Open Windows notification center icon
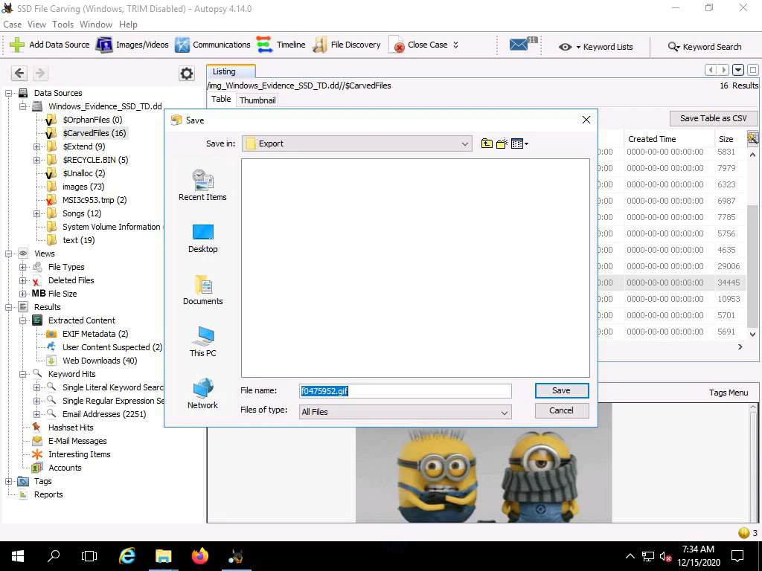This screenshot has width=762, height=571. pyautogui.click(x=737, y=556)
